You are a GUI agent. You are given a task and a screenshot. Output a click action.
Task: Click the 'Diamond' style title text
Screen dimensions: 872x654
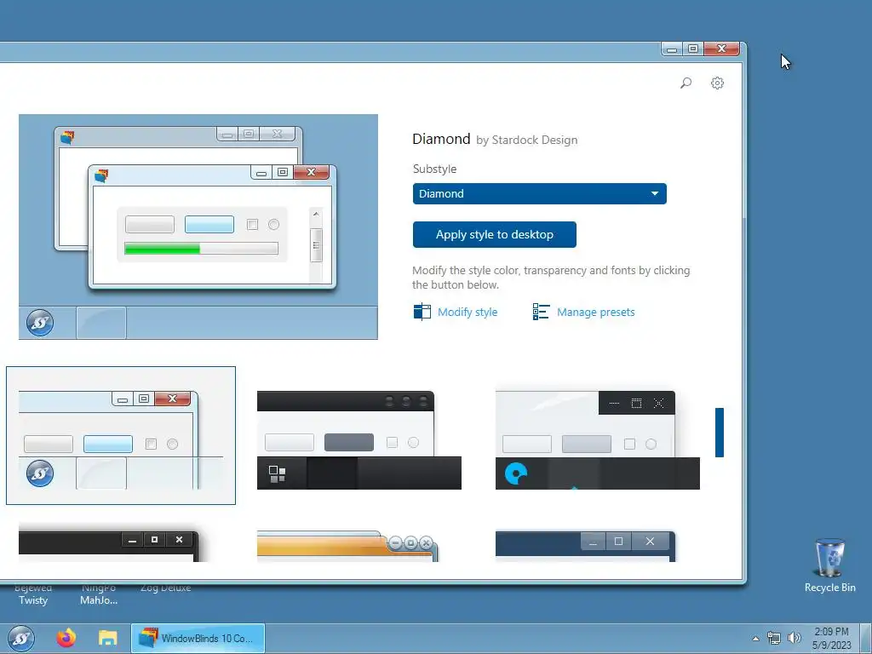[441, 139]
